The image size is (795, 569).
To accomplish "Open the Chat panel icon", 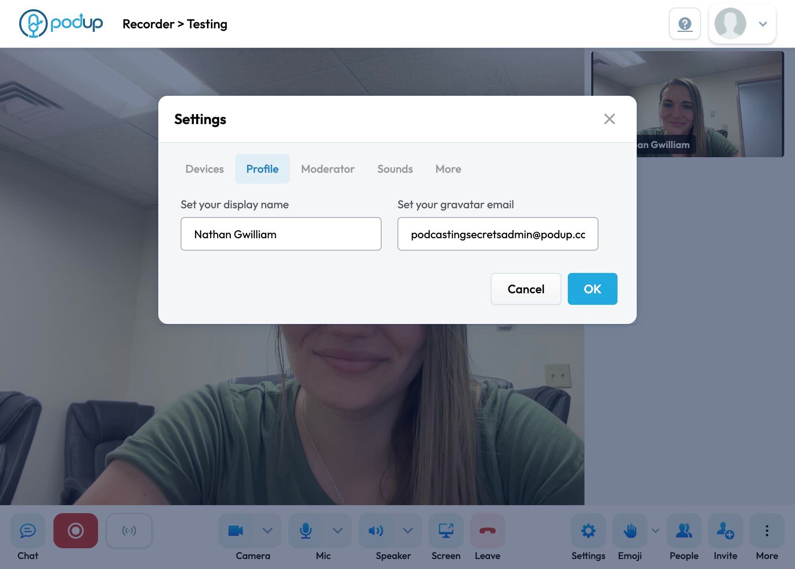I will [28, 530].
